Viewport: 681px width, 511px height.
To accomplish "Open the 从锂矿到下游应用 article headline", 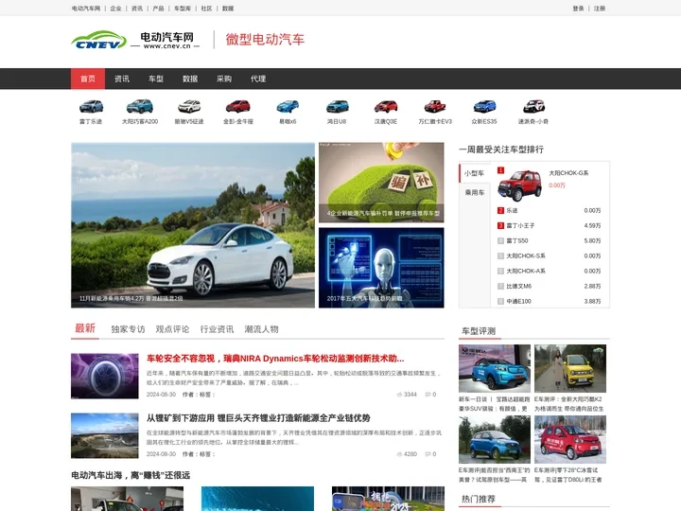I will click(x=258, y=418).
